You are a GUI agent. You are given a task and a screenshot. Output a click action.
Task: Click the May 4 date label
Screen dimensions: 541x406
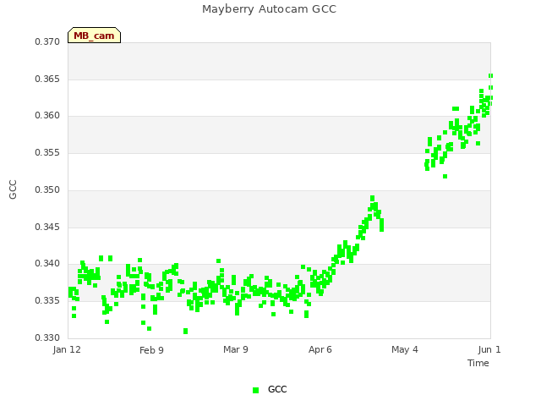pyautogui.click(x=405, y=349)
